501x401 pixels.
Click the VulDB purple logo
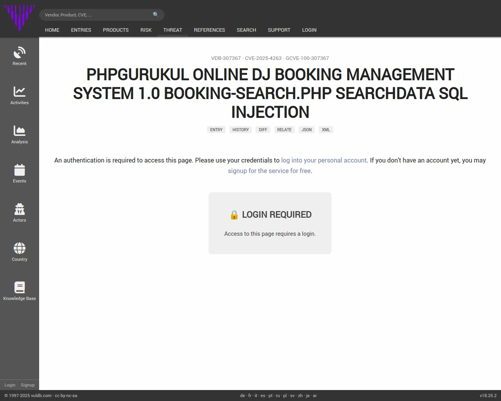(x=20, y=18)
